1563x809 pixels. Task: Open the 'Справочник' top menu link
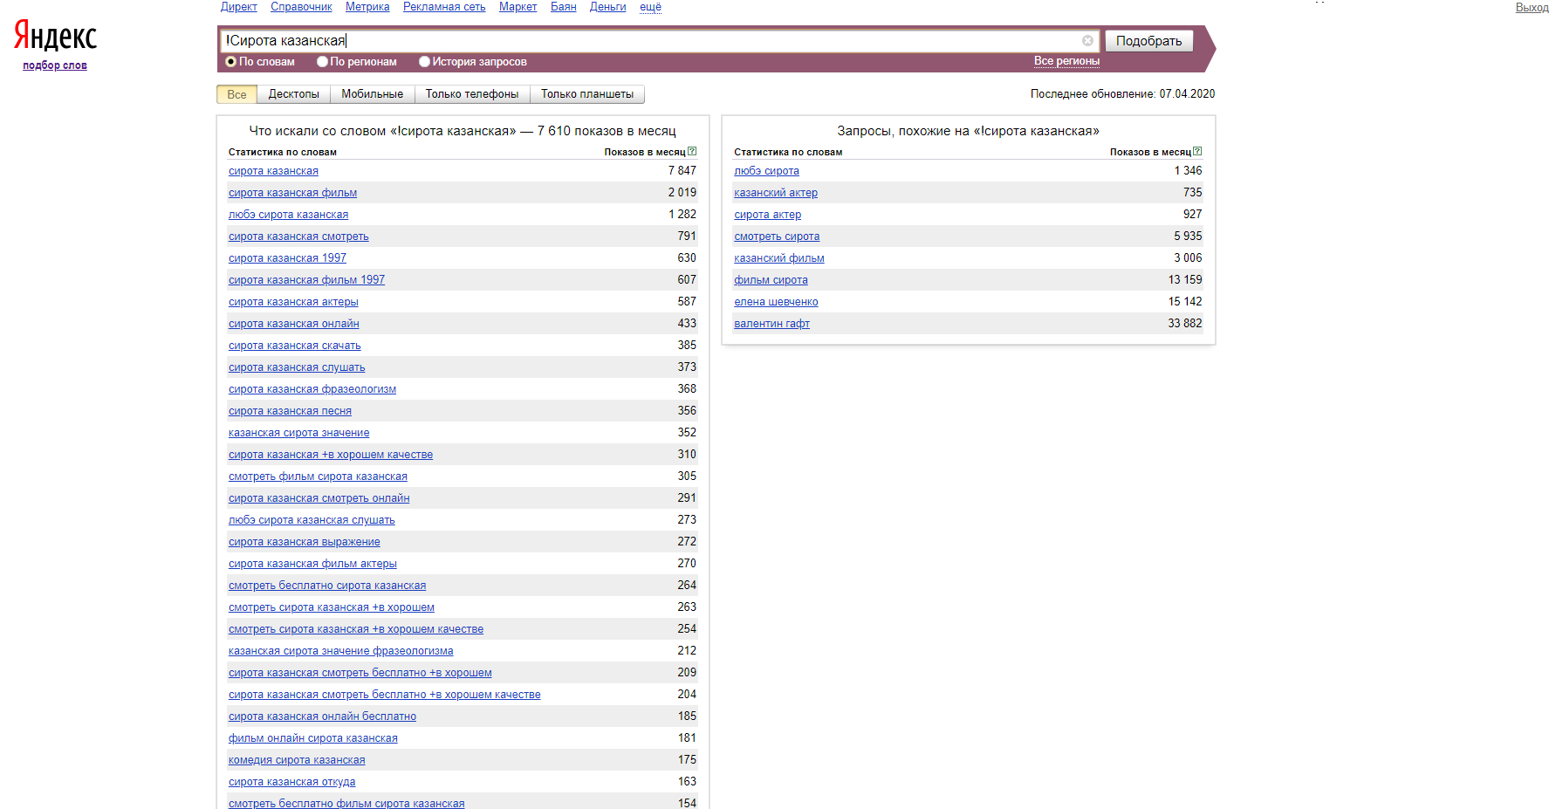pyautogui.click(x=301, y=7)
